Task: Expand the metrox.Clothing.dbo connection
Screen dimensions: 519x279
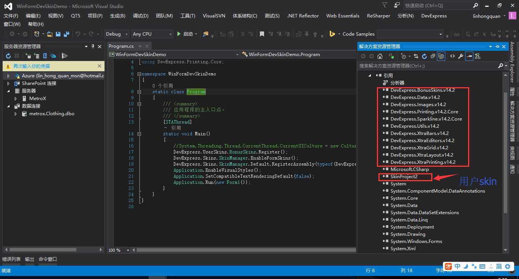Action: coord(16,114)
